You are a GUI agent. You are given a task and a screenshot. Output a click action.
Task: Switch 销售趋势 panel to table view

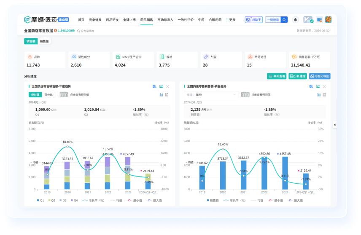pyautogui.click(x=324, y=95)
